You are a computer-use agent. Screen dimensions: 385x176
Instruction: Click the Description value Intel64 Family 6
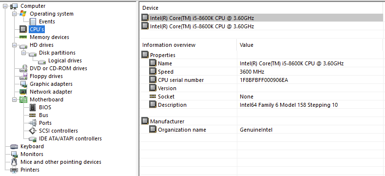coord(289,105)
